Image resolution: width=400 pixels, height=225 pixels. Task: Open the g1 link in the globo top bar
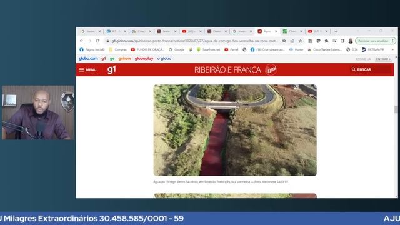[x=104, y=58]
